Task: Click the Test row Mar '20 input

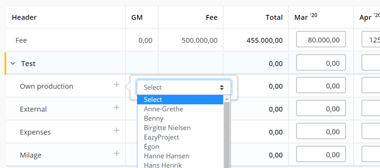Action: pos(321,62)
